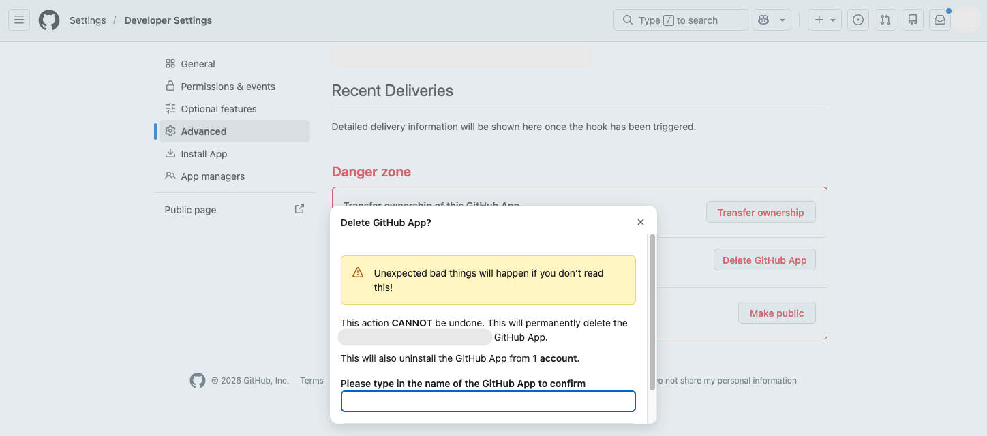Open notifications inbox icon
Screen dimensions: 987x436
click(x=940, y=20)
